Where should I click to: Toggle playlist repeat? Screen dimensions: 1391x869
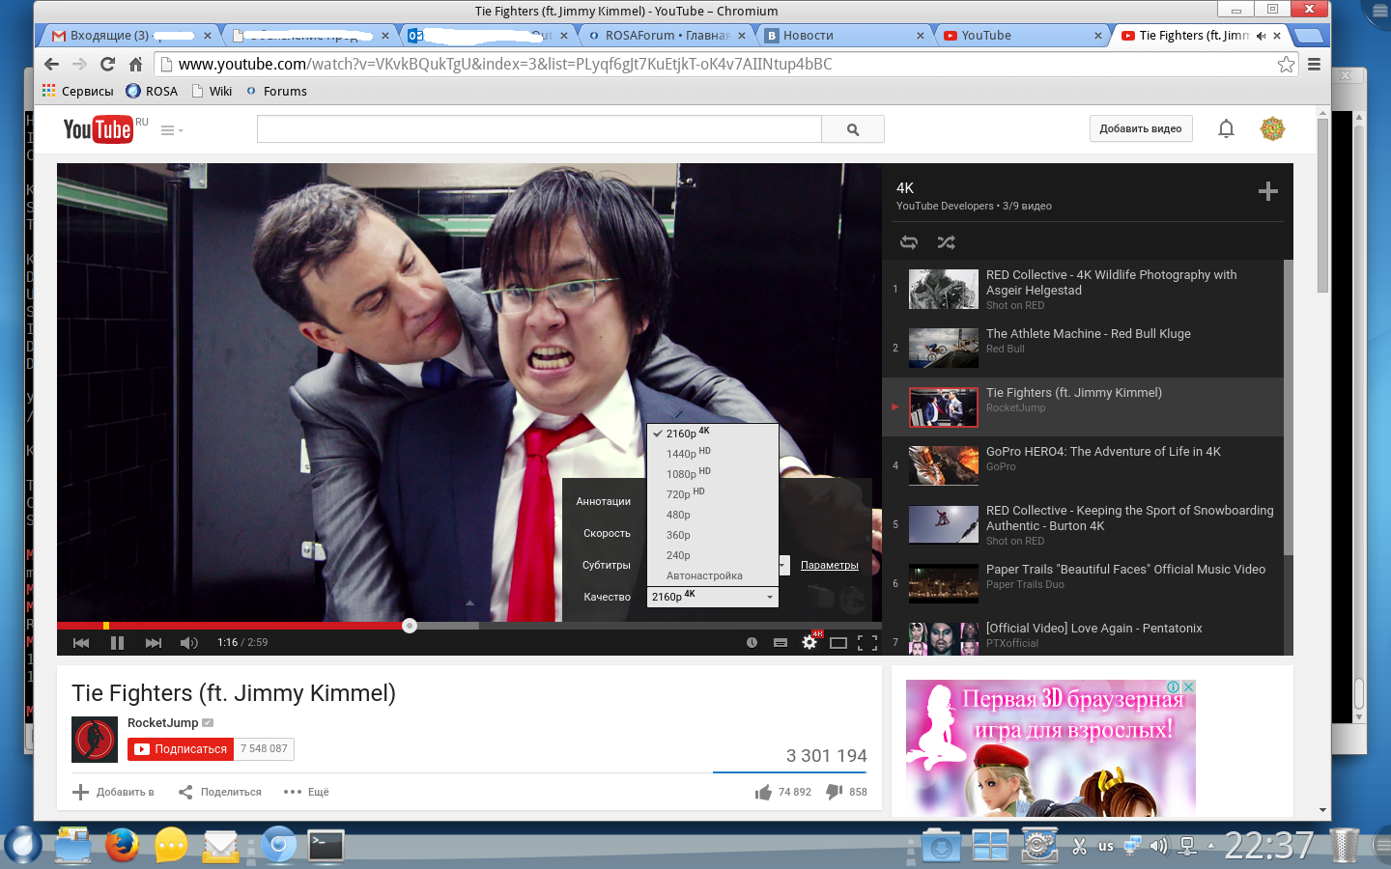pyautogui.click(x=909, y=242)
